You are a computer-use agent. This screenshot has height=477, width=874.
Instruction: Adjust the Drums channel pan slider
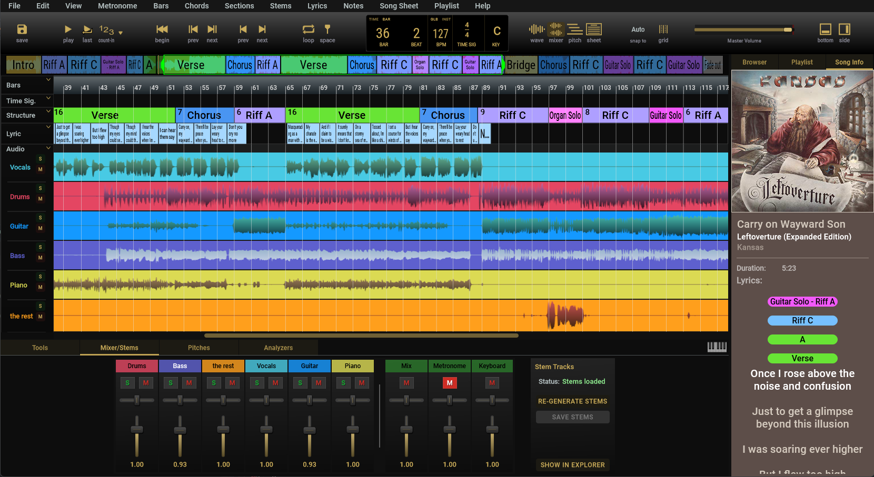pyautogui.click(x=137, y=400)
